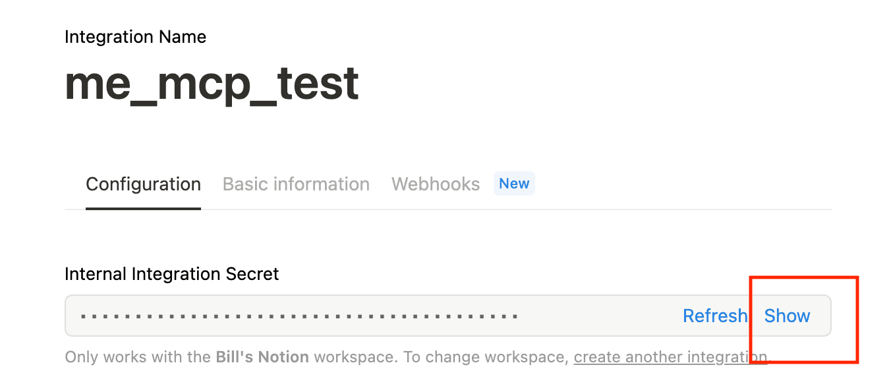Switch to the Basic information tab
The height and width of the screenshot is (390, 891).
coord(296,184)
